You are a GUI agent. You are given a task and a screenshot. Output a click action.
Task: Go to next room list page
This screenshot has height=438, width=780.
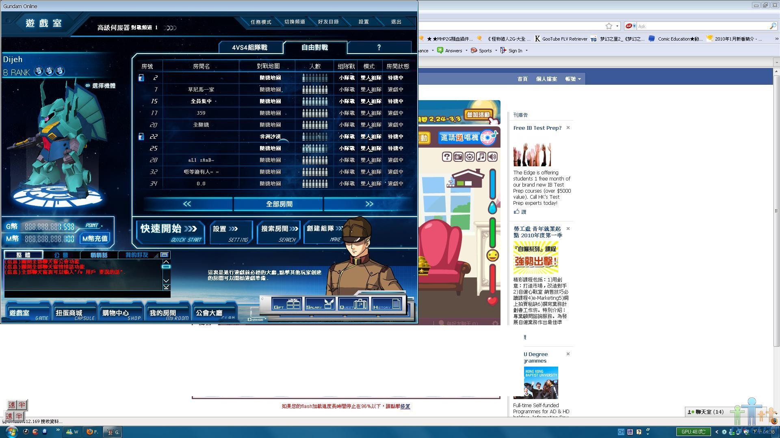(x=369, y=204)
